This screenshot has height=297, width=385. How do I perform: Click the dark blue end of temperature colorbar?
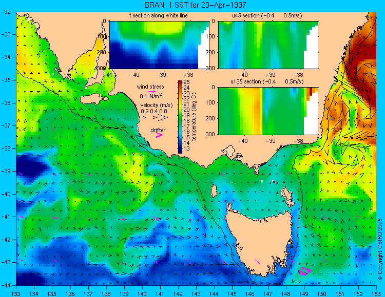[x=180, y=151]
